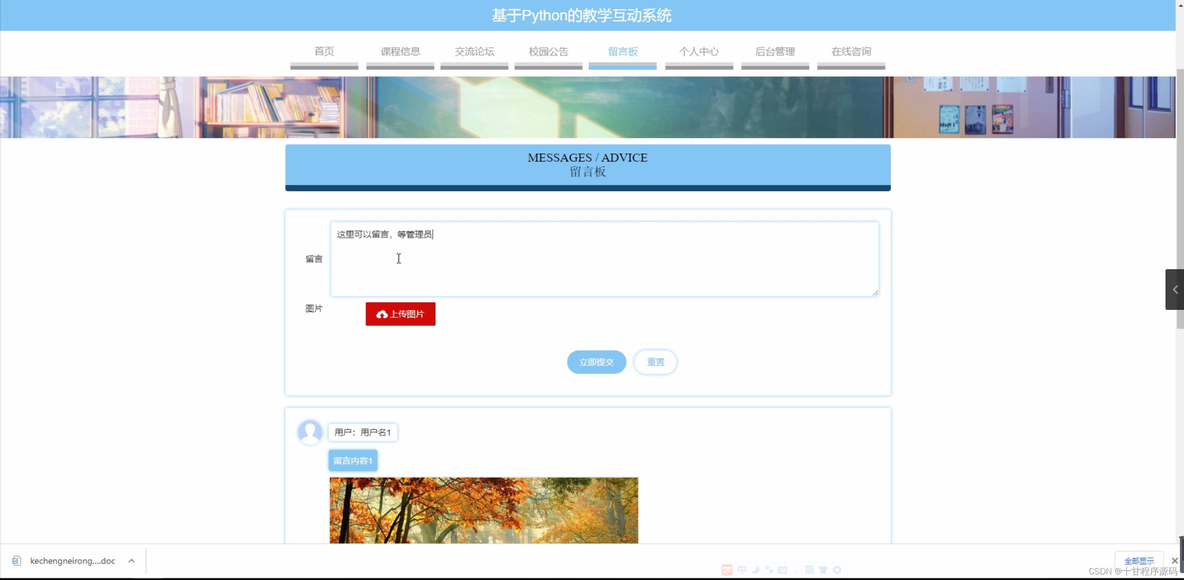Open the Word document icon for kechengneirong....doc
1184x580 pixels.
[x=17, y=561]
